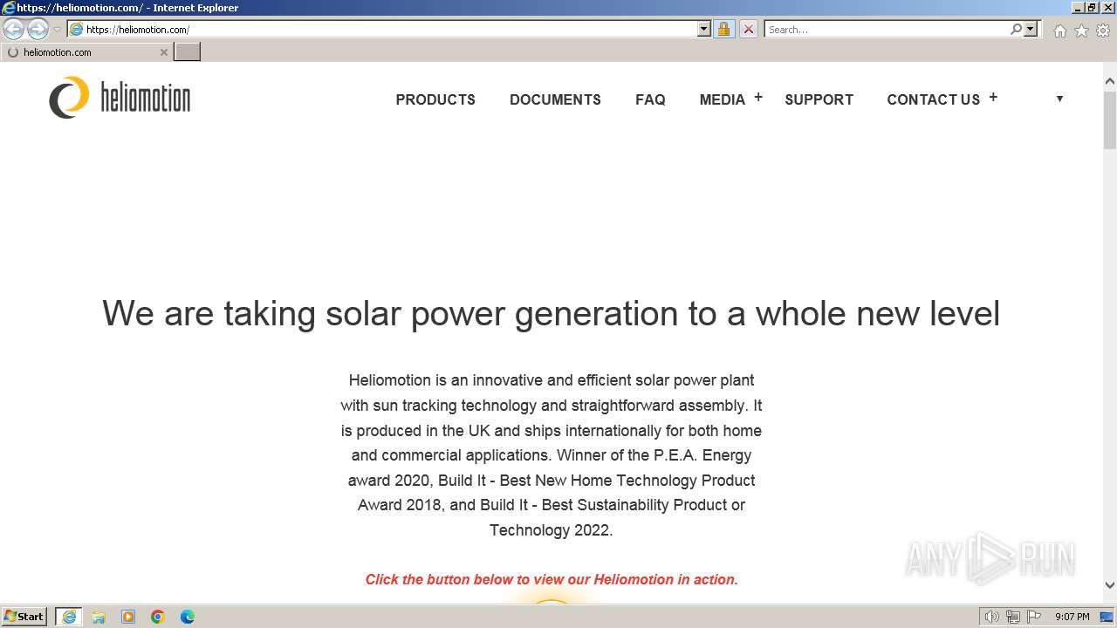The image size is (1117, 628).
Task: Expand the MEDIA submenu plus sign
Action: point(758,98)
